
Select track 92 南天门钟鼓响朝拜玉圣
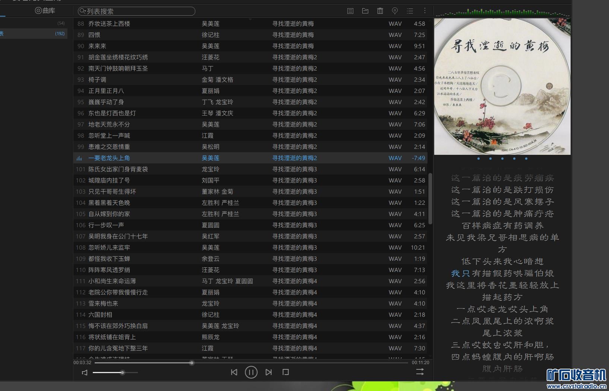click(x=250, y=68)
